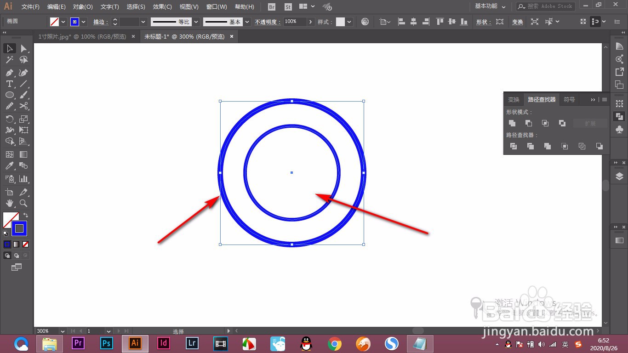The width and height of the screenshot is (628, 353).
Task: Set paint type to Gradient
Action: point(17,244)
